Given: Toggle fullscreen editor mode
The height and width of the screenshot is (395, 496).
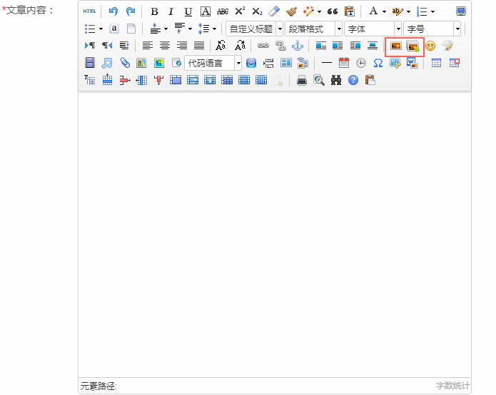Looking at the screenshot, I should coord(461,11).
